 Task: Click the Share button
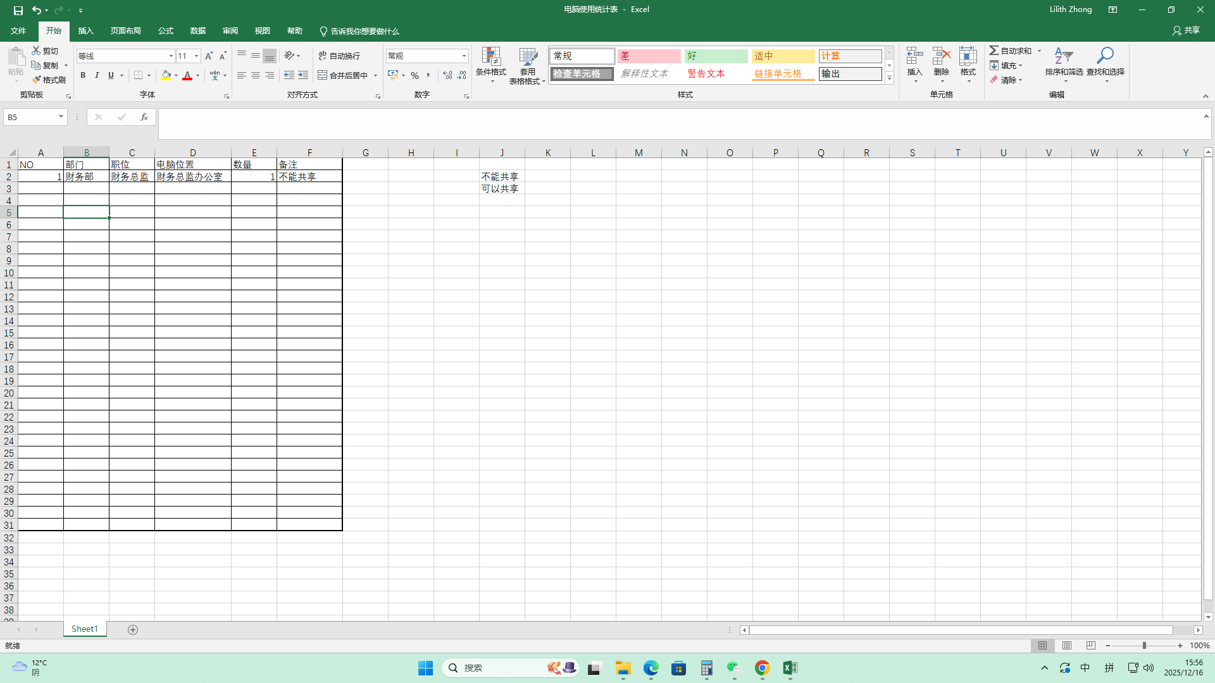[x=1186, y=30]
